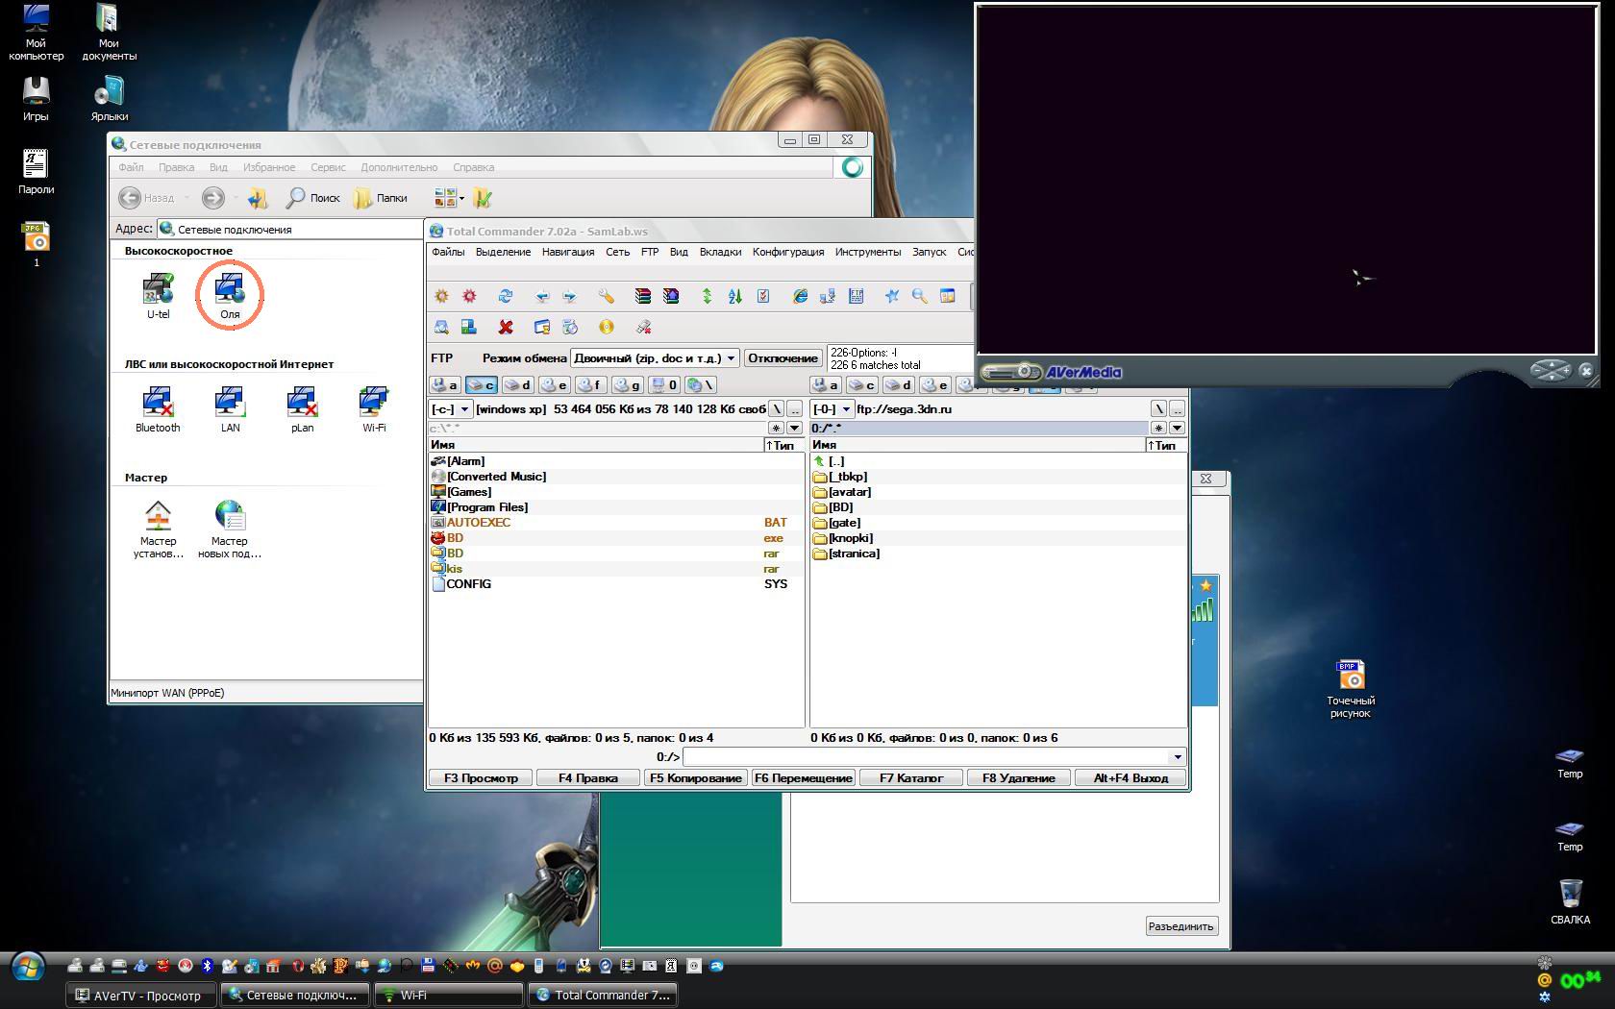The image size is (1615, 1009).
Task: Open the Режим обмена transfer mode dropdown
Action: [655, 358]
